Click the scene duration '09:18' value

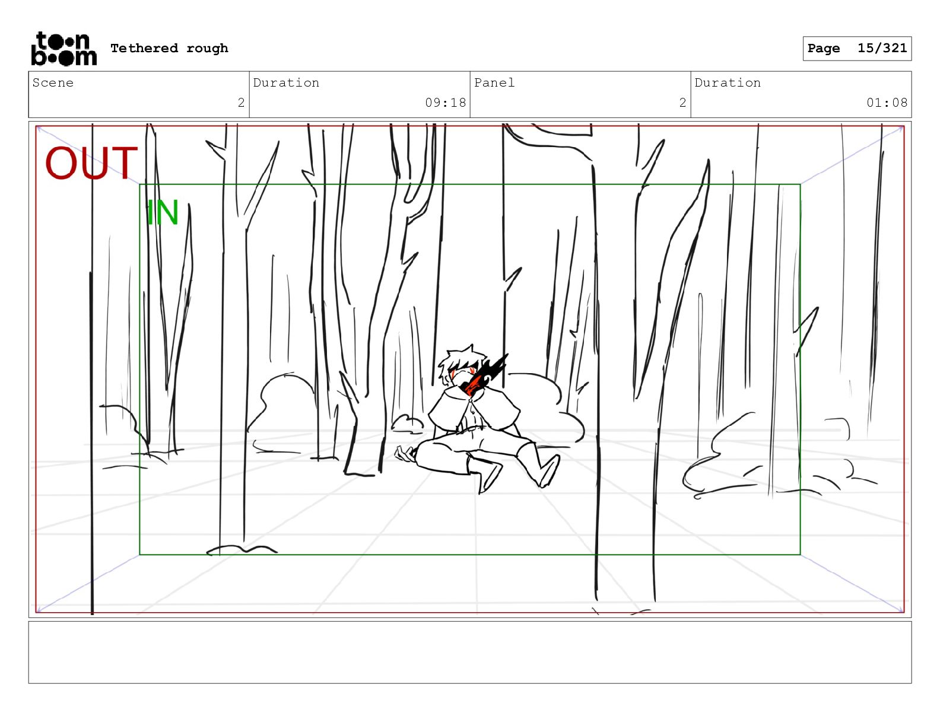click(446, 103)
